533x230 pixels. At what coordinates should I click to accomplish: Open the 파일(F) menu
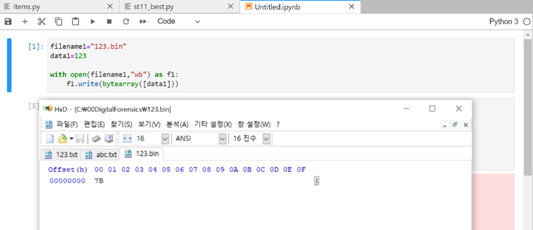[x=67, y=124]
